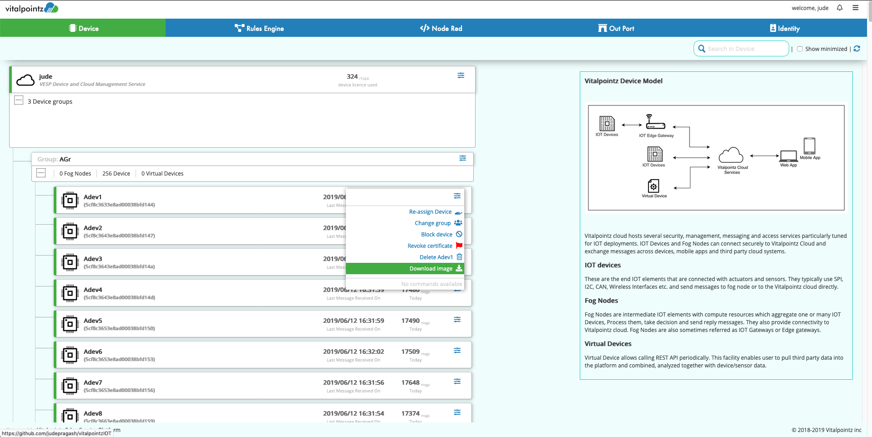The image size is (872, 437).
Task: Click the Adev1 device chip icon
Action: (70, 200)
